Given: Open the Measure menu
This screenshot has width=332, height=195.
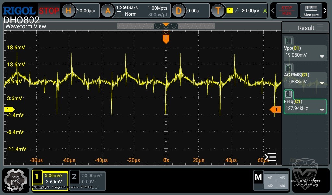Looking at the screenshot, I should point(311,10).
